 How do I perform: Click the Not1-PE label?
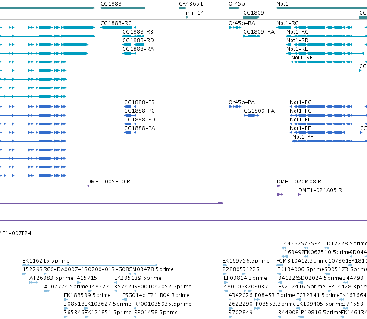coord(301,128)
